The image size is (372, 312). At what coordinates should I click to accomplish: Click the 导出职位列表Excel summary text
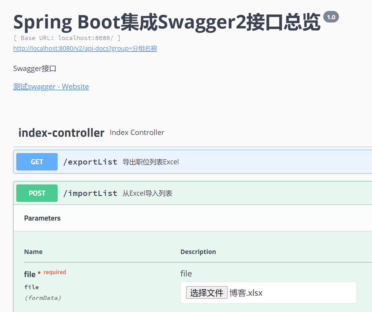[x=151, y=162]
